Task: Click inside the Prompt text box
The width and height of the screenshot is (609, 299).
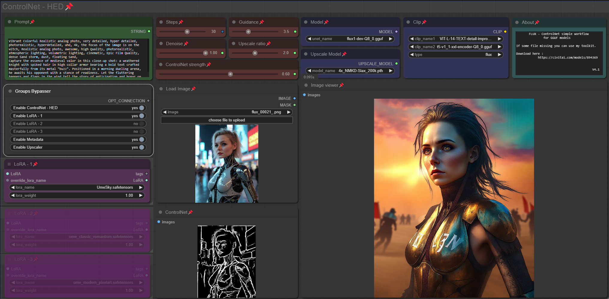Action: (x=78, y=58)
